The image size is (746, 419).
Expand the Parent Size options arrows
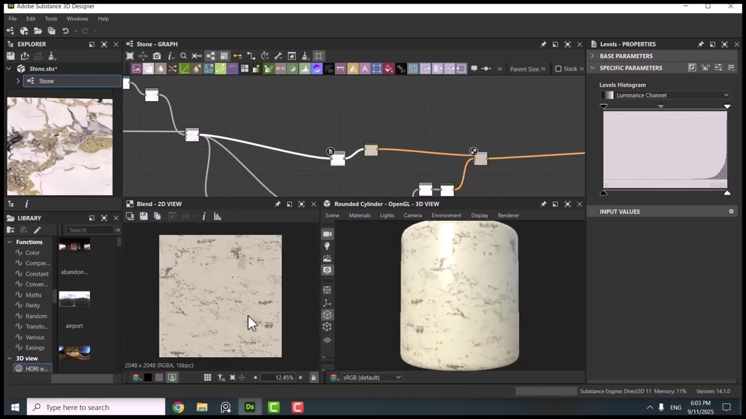(543, 69)
